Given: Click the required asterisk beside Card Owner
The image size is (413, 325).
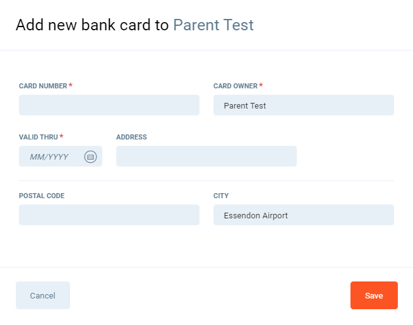Looking at the screenshot, I should (x=261, y=86).
